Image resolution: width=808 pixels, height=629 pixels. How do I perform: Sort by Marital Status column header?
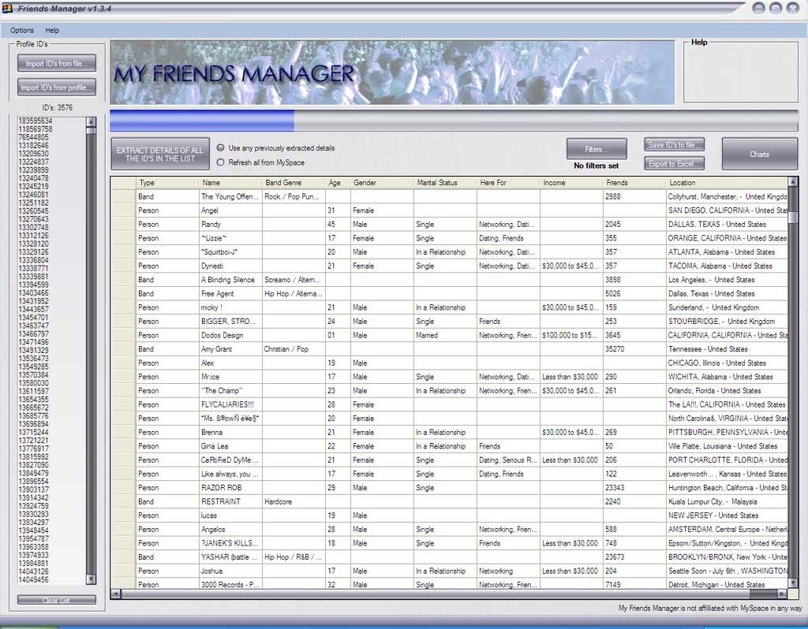[445, 183]
